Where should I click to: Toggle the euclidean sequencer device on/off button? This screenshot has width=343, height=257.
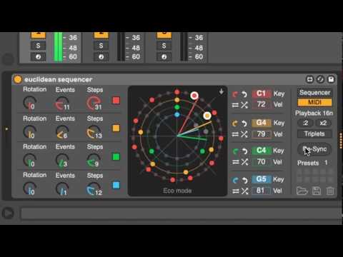tap(18, 79)
